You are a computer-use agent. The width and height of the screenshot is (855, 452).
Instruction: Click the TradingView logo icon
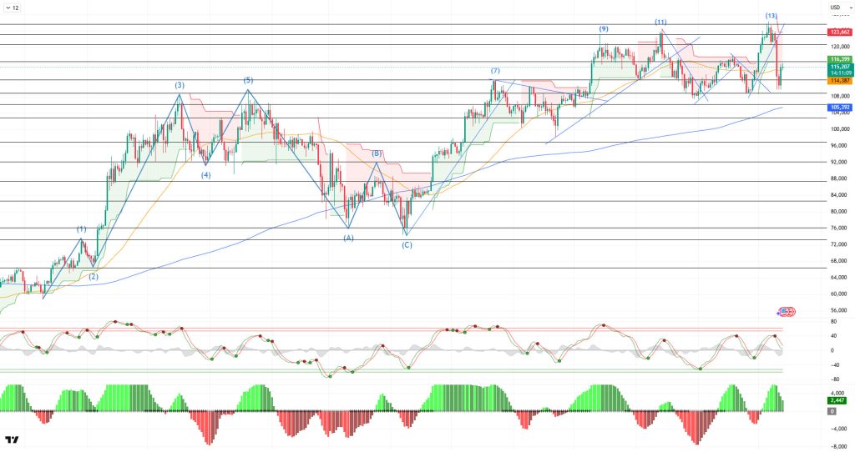coord(12,439)
